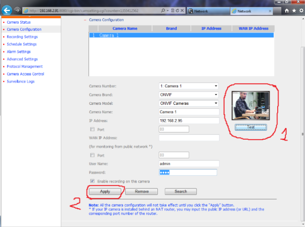Open the Camera Number dropdown
Image resolution: width=305 pixels, height=227 pixels.
tap(188, 86)
